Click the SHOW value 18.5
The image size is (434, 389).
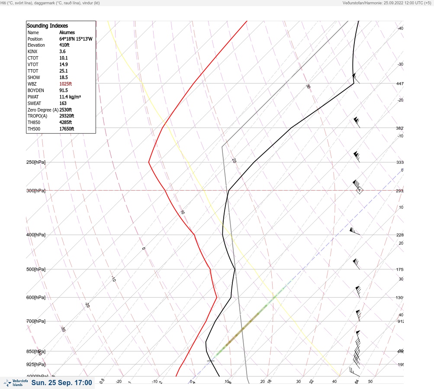pyautogui.click(x=63, y=77)
